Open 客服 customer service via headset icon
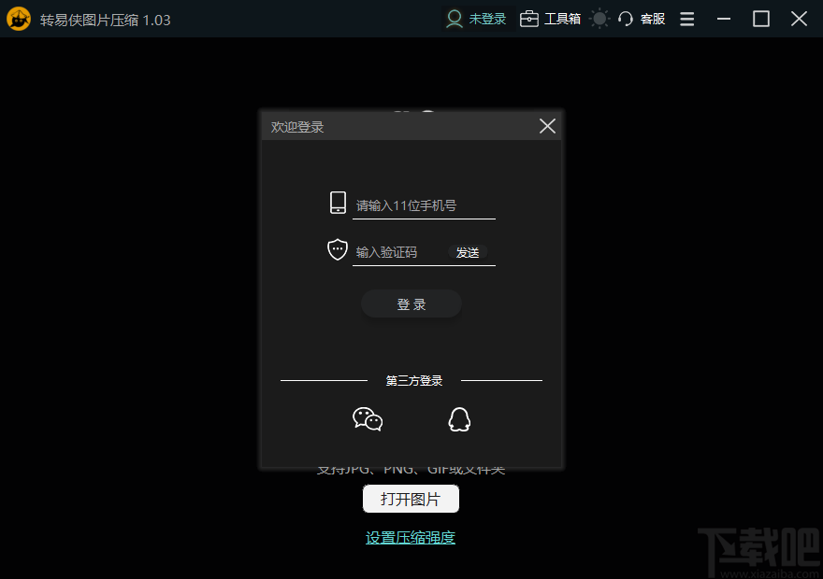823x579 pixels. (x=626, y=18)
